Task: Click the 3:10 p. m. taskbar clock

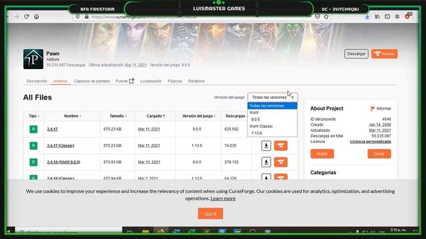Action: [398, 230]
